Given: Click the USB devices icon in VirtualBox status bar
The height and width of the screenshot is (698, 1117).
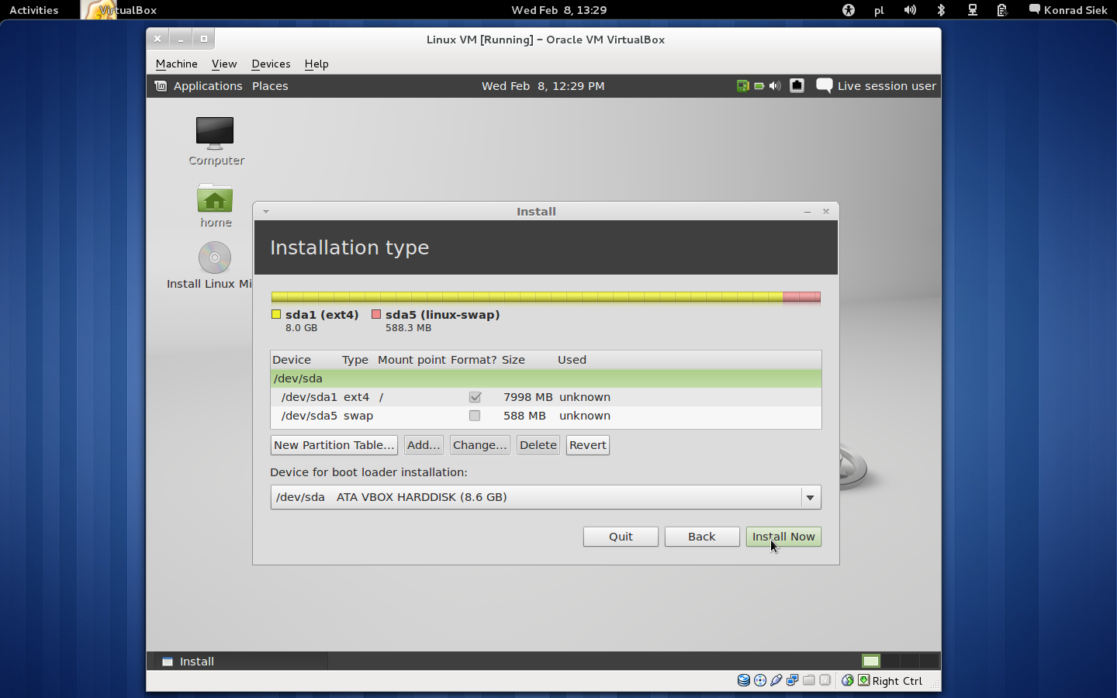Looking at the screenshot, I should coord(776,680).
